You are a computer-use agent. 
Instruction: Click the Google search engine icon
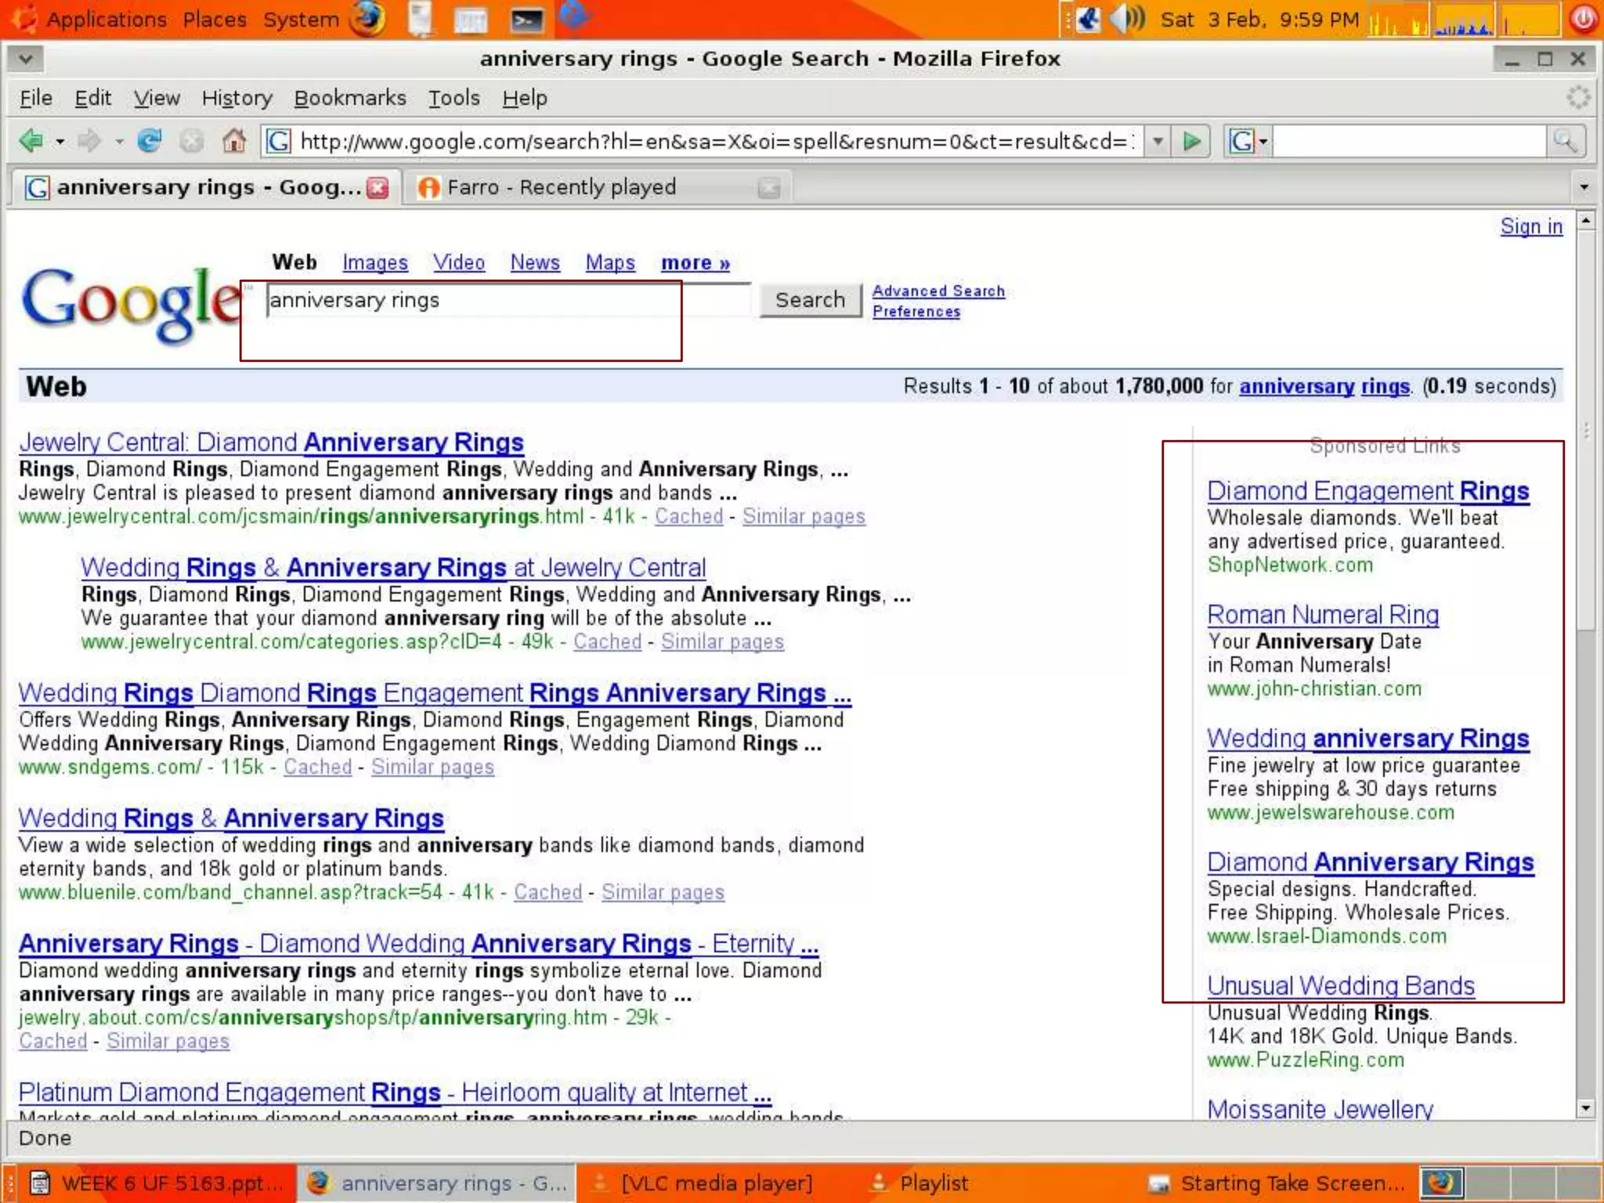[1242, 142]
